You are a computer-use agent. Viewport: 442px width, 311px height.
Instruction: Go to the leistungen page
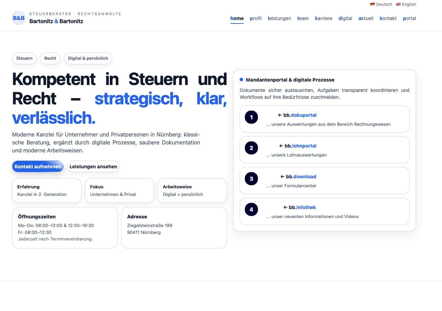(x=279, y=18)
